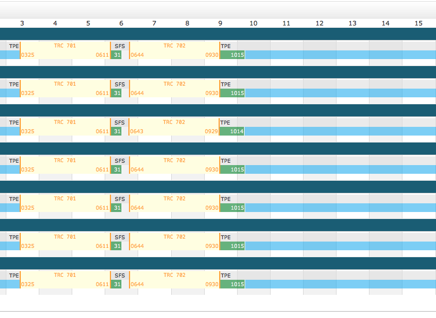Viewport: 436px width, 318px height.
Task: Select green 31 block in the 0643 row
Action: (x=116, y=131)
